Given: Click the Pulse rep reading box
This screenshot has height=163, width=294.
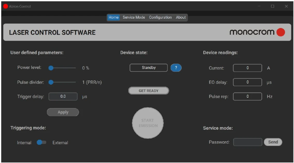Looking at the screenshot, I should [247, 96].
